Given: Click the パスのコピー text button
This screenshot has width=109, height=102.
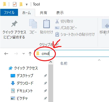Looking at the screenshot, I should pyautogui.click(x=69, y=28).
